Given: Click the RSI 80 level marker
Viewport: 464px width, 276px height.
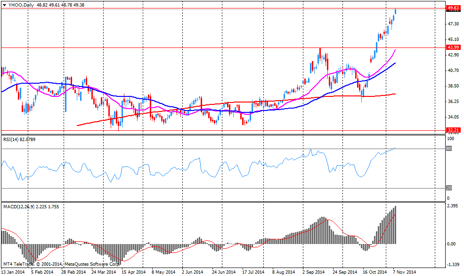Looking at the screenshot, I should (449, 149).
